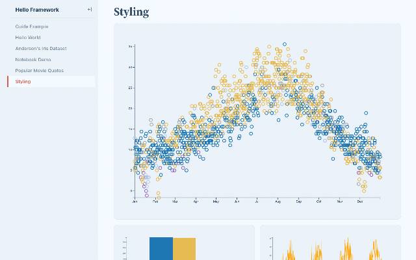The height and width of the screenshot is (260, 416).
Task: Click the Jul label on x-axis
Action: click(257, 201)
